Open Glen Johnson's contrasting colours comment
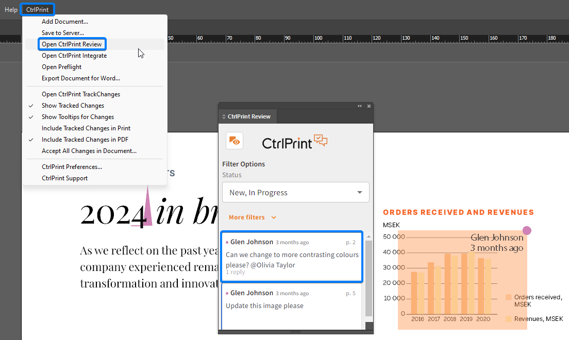The width and height of the screenshot is (569, 340). pyautogui.click(x=292, y=256)
